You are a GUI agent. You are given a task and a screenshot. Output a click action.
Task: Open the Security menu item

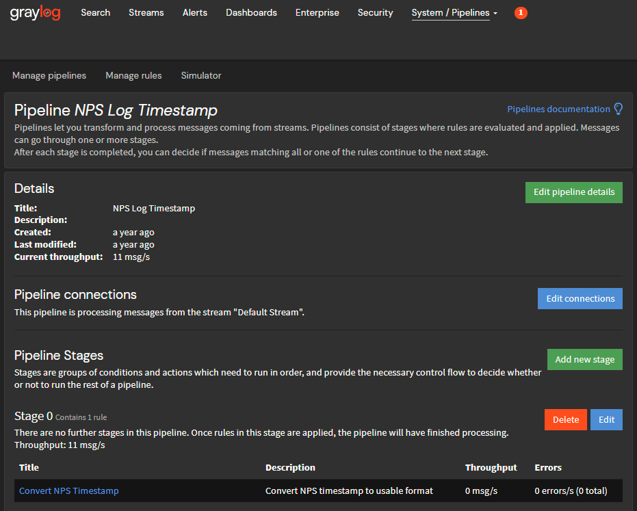(375, 13)
